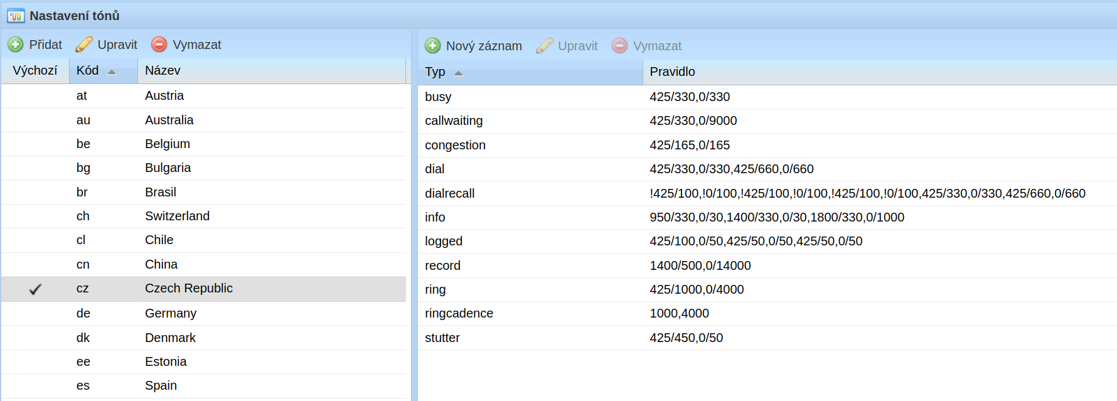Click the Upravit label in country toolbar

click(117, 45)
